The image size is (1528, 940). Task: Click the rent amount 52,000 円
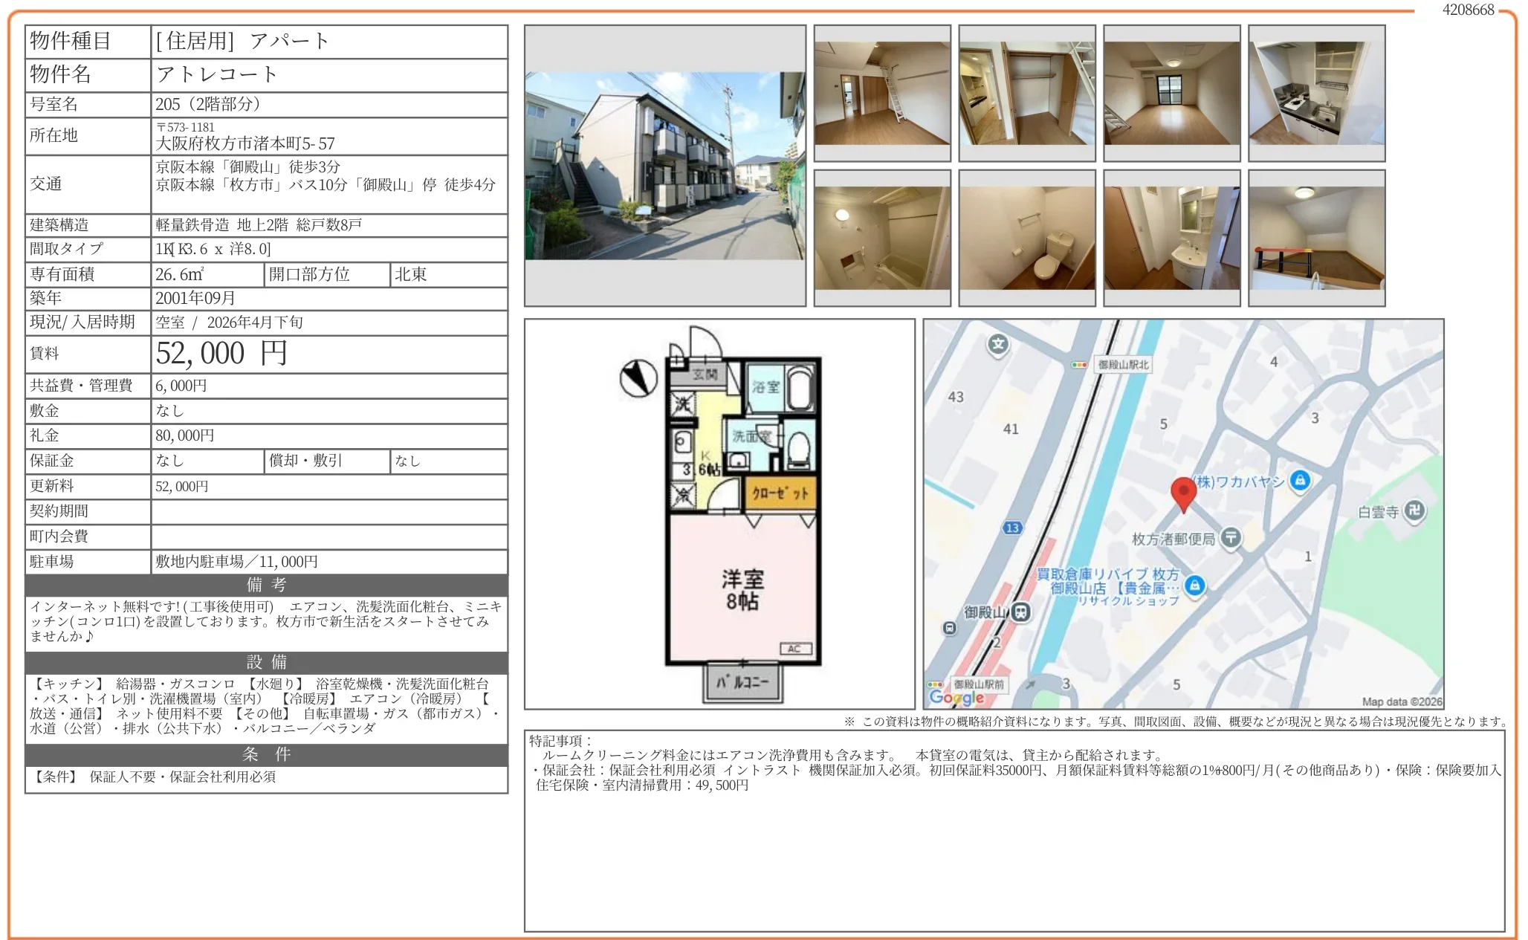221,354
